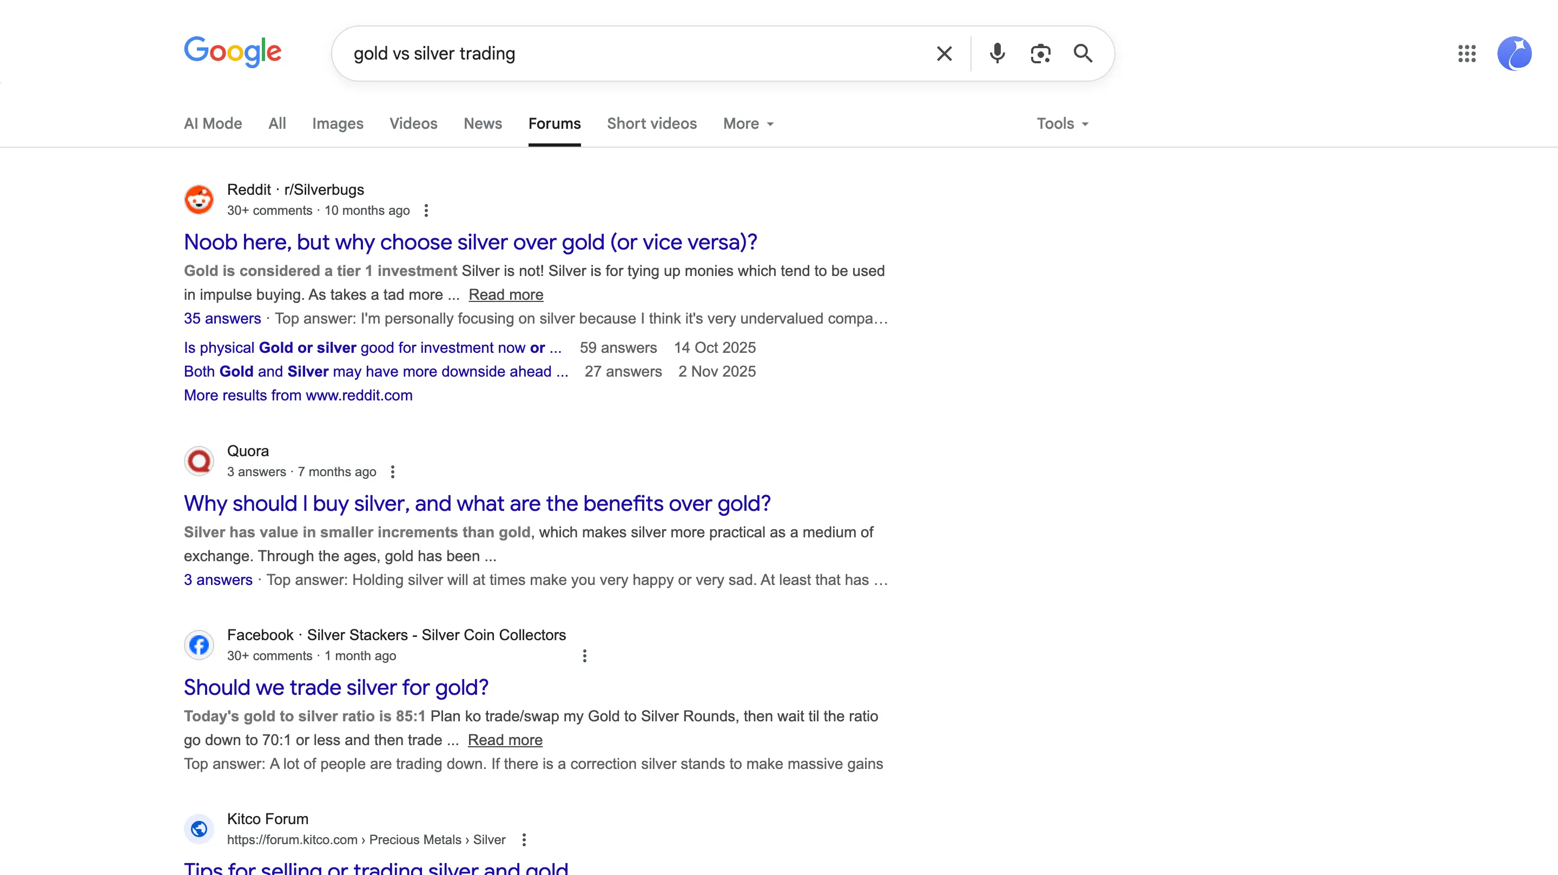Open three-dot menu for Quora result
The width and height of the screenshot is (1558, 875).
tap(393, 472)
